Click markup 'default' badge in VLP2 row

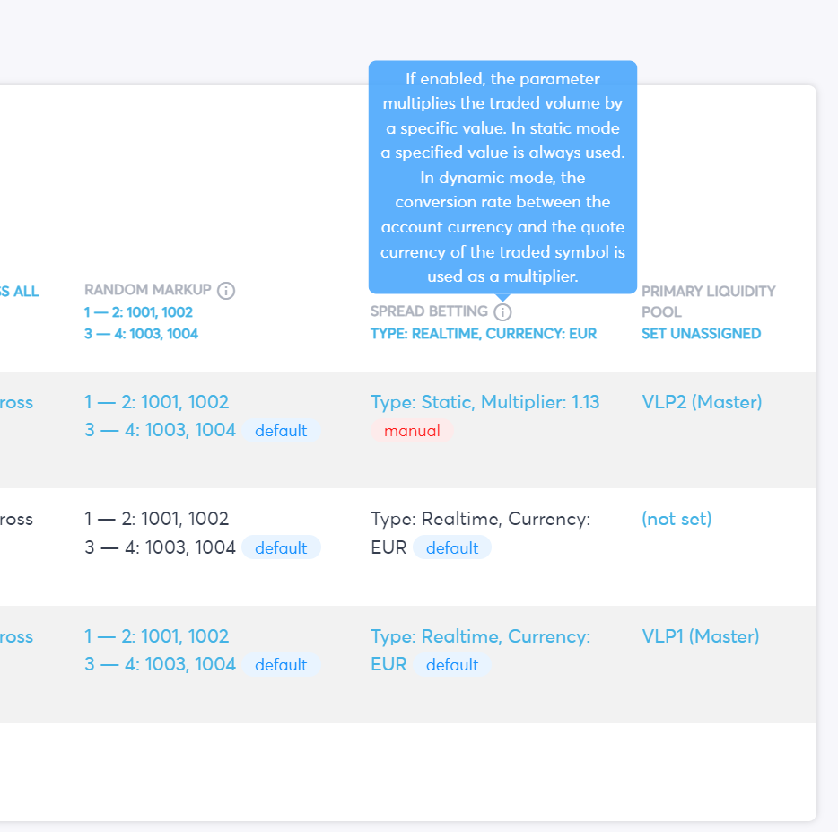click(281, 431)
